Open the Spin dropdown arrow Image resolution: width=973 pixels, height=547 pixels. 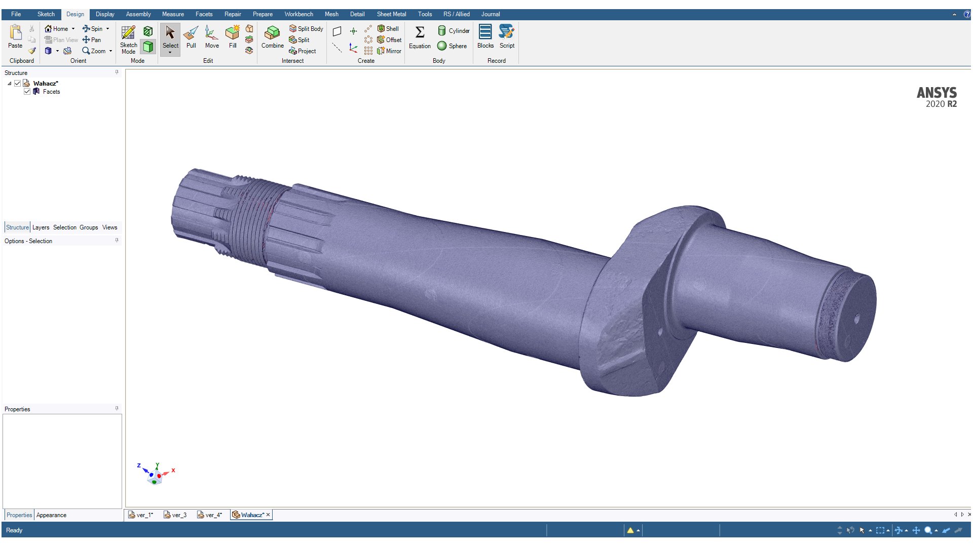(x=107, y=29)
